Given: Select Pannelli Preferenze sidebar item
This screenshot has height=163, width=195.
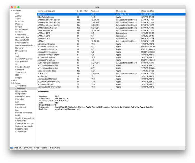Looking at the screenshot, I should coord(24,113).
